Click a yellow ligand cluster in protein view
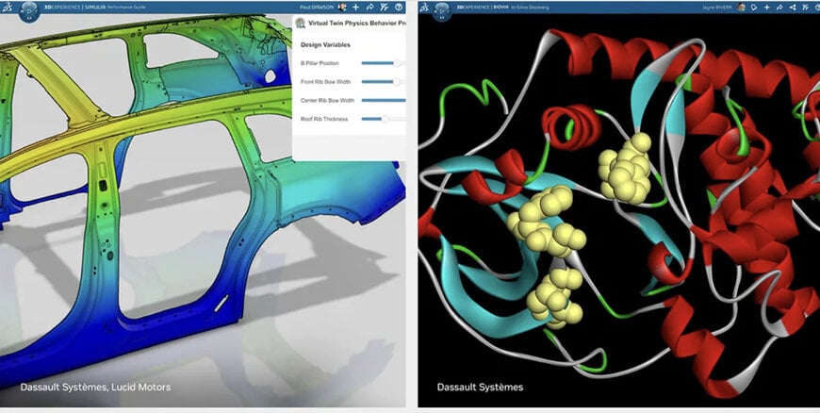Viewport: 820px width, 413px height. pyautogui.click(x=626, y=170)
